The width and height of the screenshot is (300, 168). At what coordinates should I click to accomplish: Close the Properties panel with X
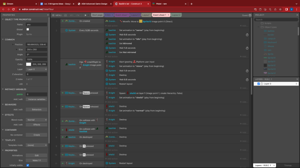[48, 15]
